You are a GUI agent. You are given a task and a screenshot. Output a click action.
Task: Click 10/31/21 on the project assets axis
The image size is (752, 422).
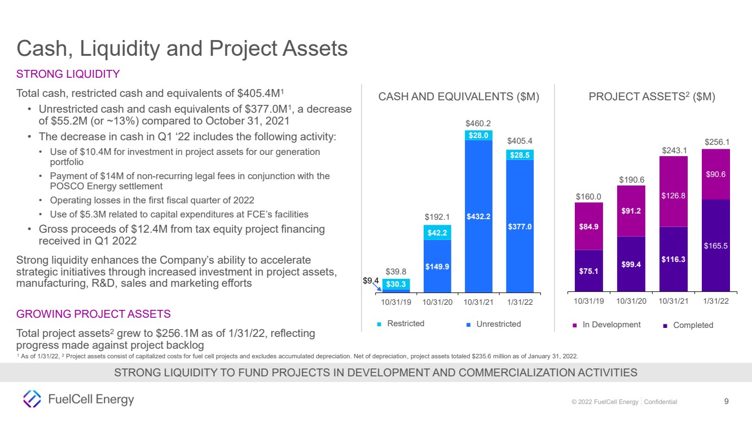[x=674, y=301]
